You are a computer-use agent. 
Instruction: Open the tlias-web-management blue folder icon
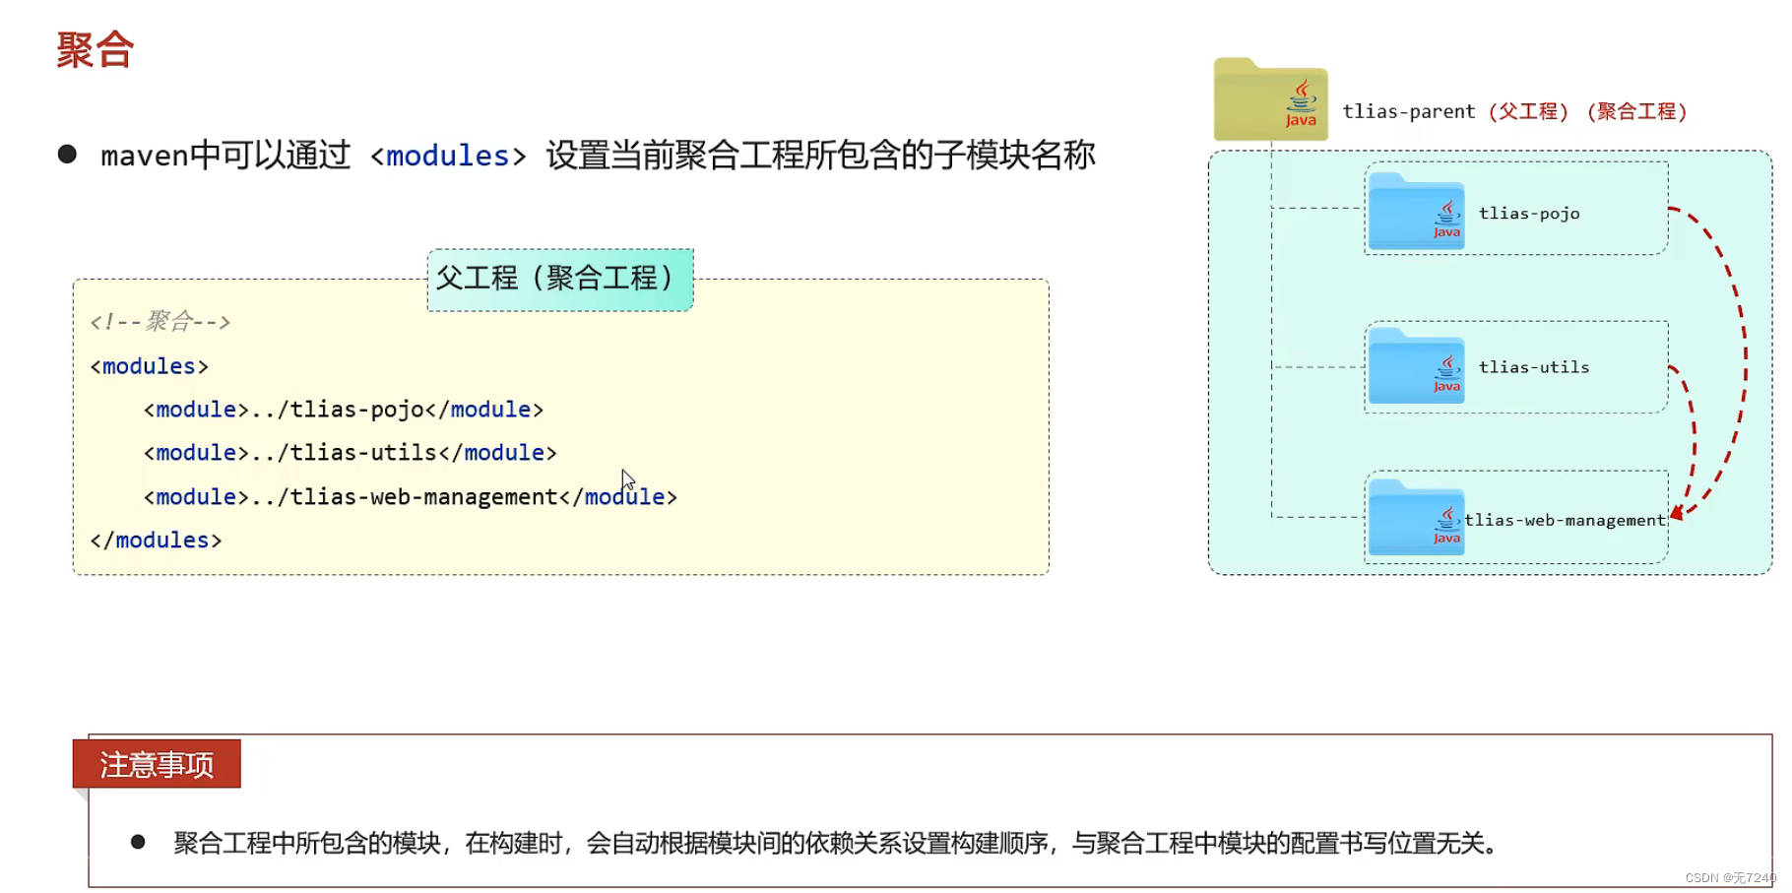1416,518
